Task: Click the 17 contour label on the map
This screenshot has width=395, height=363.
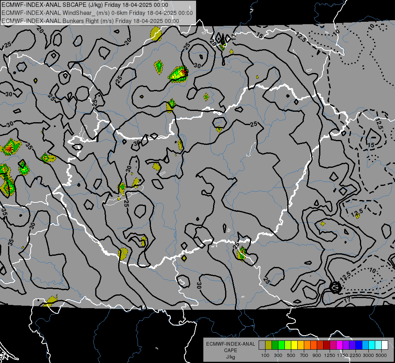Action: [x=347, y=300]
